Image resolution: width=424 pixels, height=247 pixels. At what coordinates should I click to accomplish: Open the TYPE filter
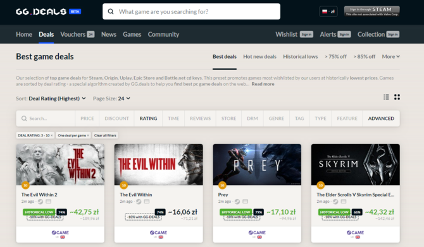pyautogui.click(x=320, y=119)
